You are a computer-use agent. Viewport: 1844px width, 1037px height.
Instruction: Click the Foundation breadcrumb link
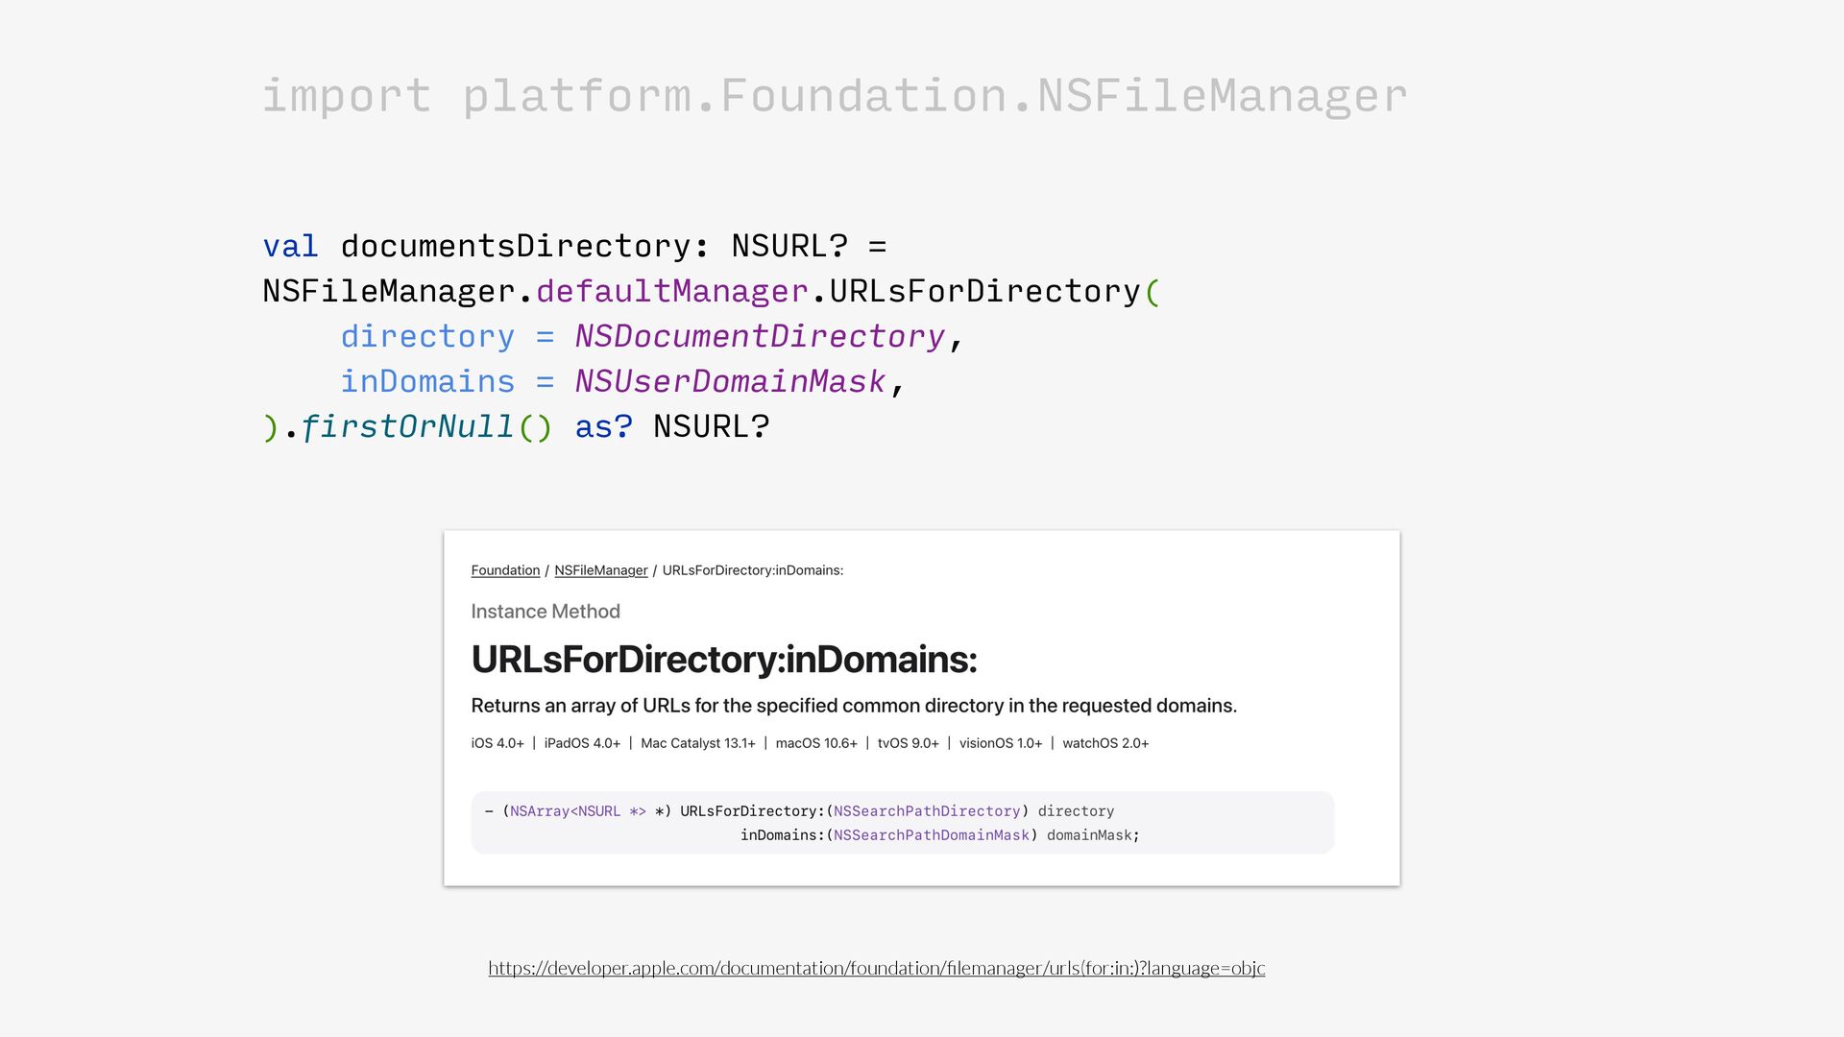[505, 570]
